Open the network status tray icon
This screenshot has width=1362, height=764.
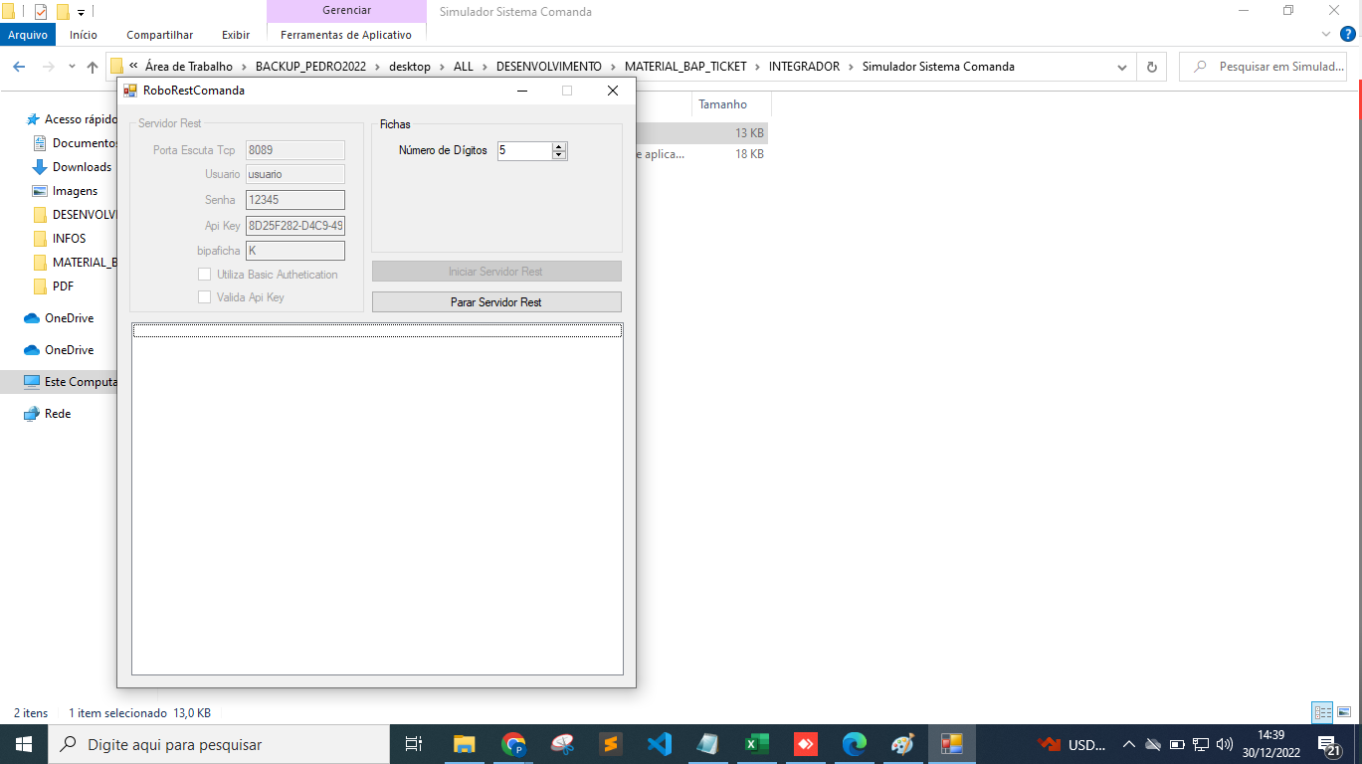click(x=1201, y=744)
